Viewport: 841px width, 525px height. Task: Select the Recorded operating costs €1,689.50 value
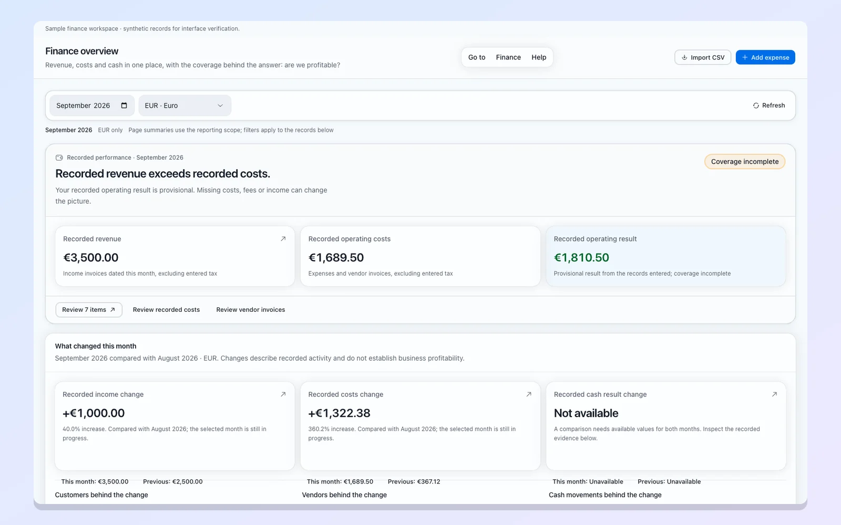[x=336, y=258]
